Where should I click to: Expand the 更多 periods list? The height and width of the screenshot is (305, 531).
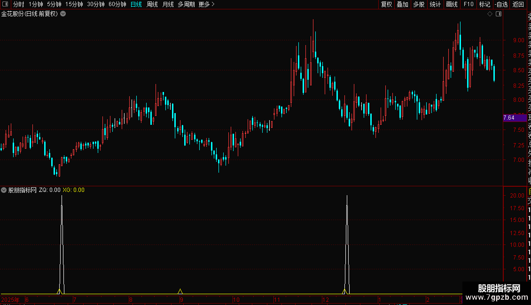pos(206,4)
